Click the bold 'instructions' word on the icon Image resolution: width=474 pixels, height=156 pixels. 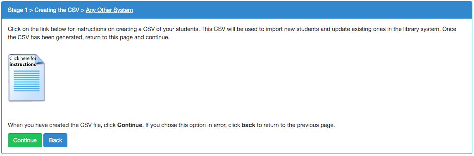point(23,64)
